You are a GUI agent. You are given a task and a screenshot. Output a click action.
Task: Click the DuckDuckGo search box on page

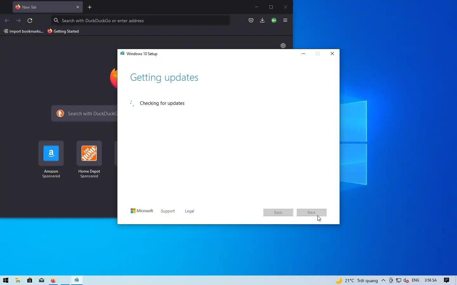point(84,113)
